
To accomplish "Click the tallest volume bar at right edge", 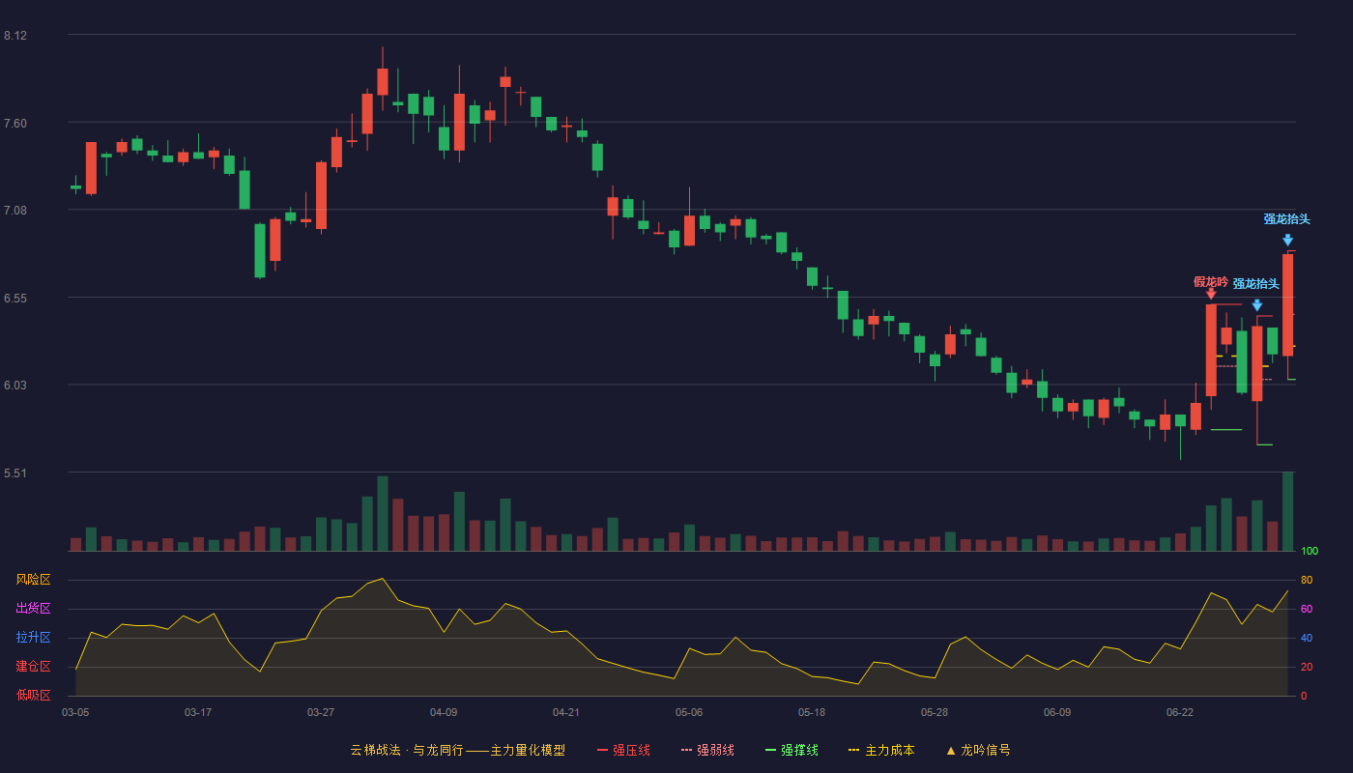I will [1287, 511].
